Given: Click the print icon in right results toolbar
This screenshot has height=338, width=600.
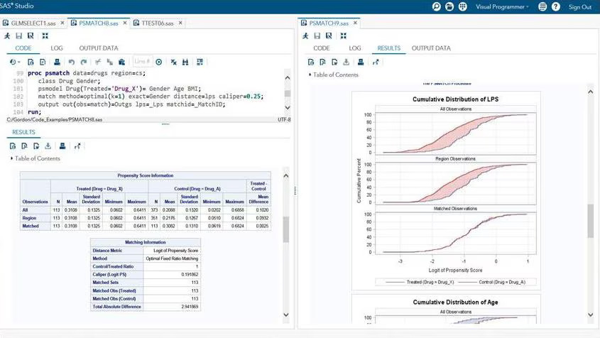Looking at the screenshot, I should click(x=361, y=62).
